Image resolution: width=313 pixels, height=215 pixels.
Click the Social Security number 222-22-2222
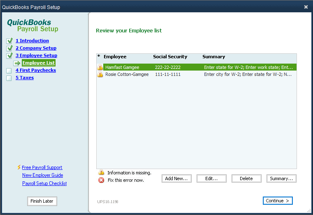(x=168, y=67)
